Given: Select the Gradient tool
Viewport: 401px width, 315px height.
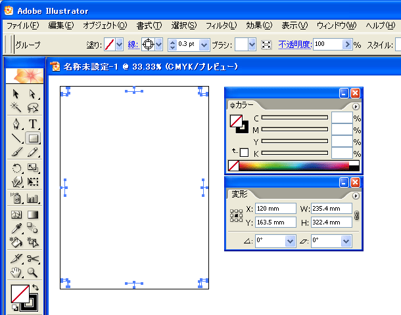Looking at the screenshot, I should tap(33, 215).
